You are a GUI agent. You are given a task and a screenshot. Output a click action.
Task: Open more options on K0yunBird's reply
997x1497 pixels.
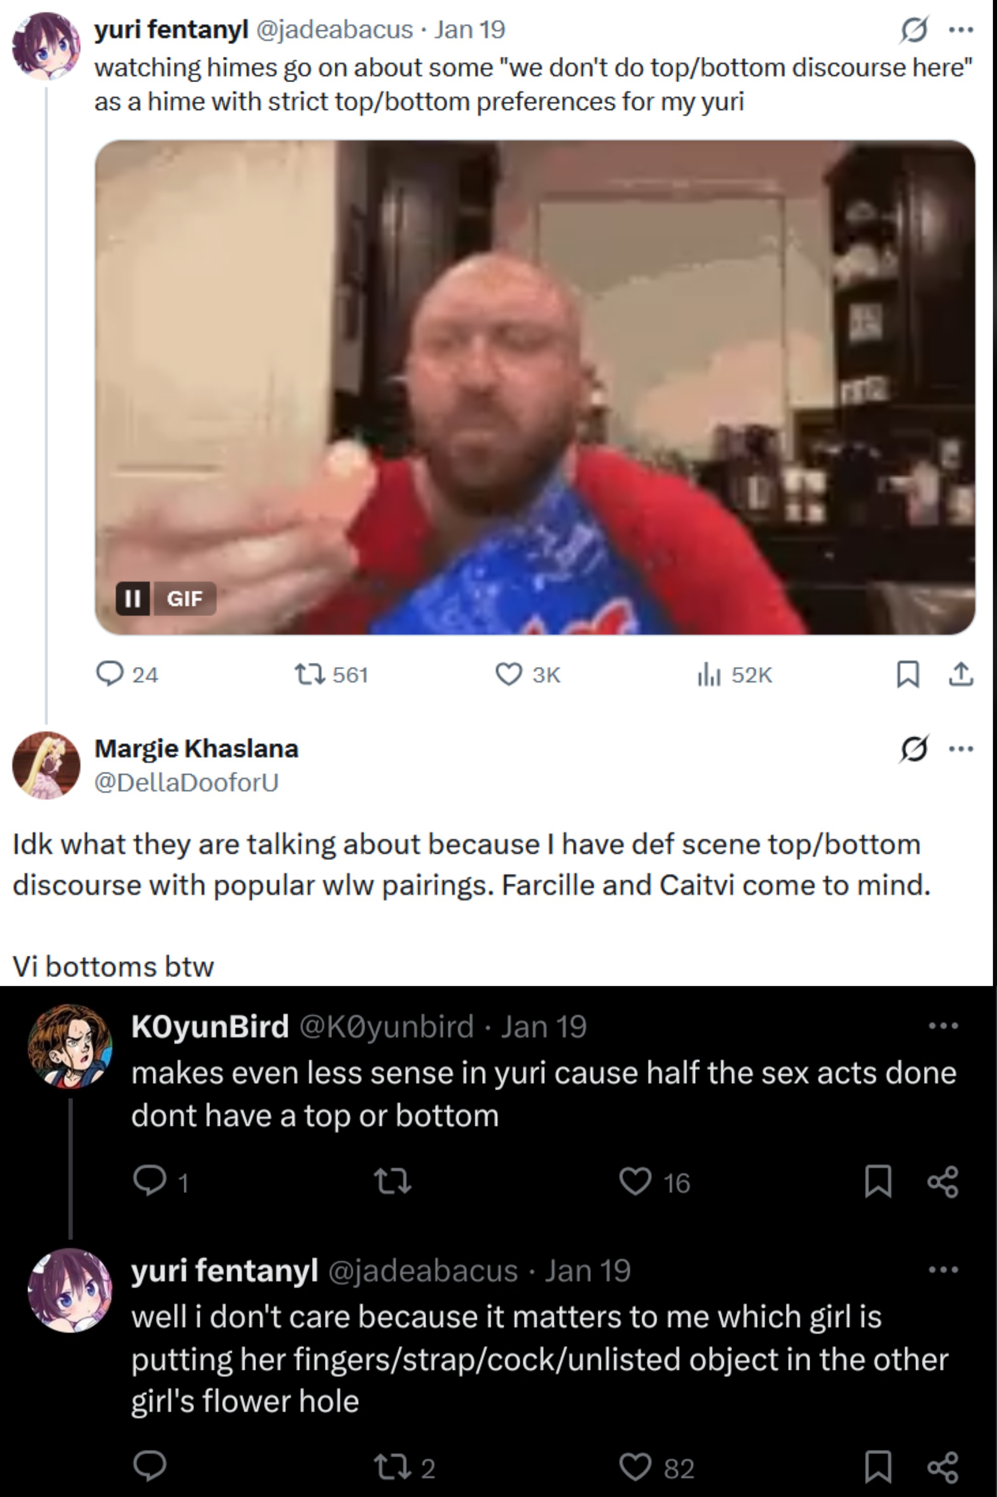[x=943, y=1025]
